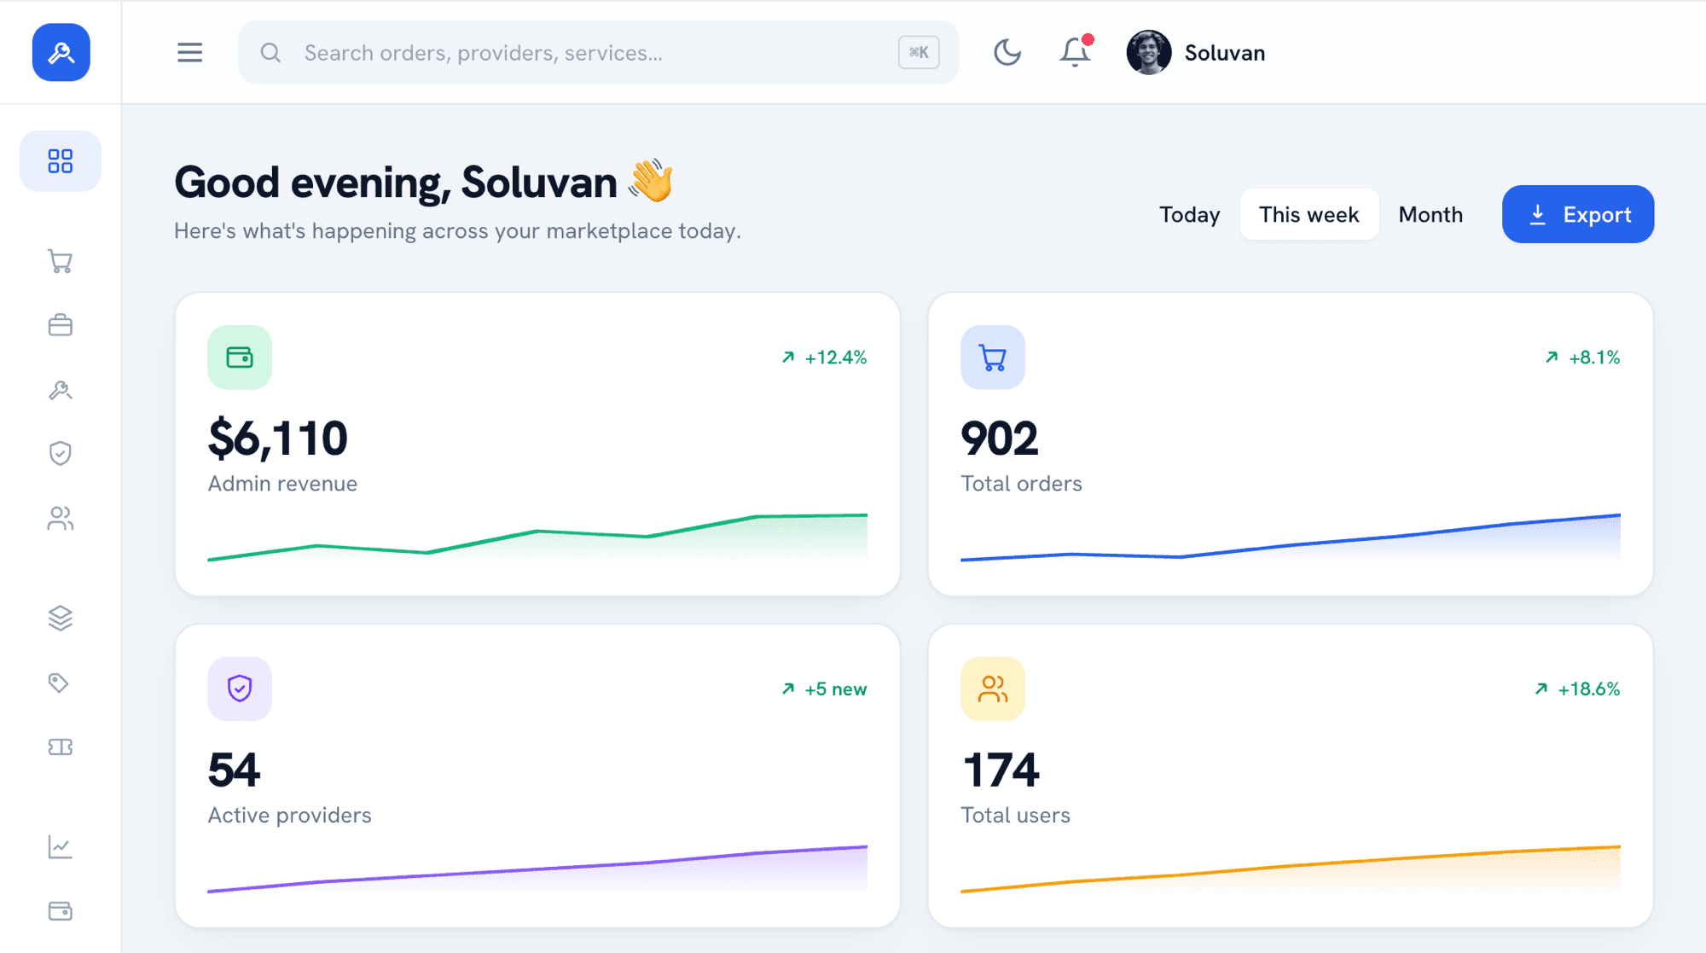Open the dashboard grid sidebar icon
The height and width of the screenshot is (953, 1706).
pyautogui.click(x=61, y=161)
